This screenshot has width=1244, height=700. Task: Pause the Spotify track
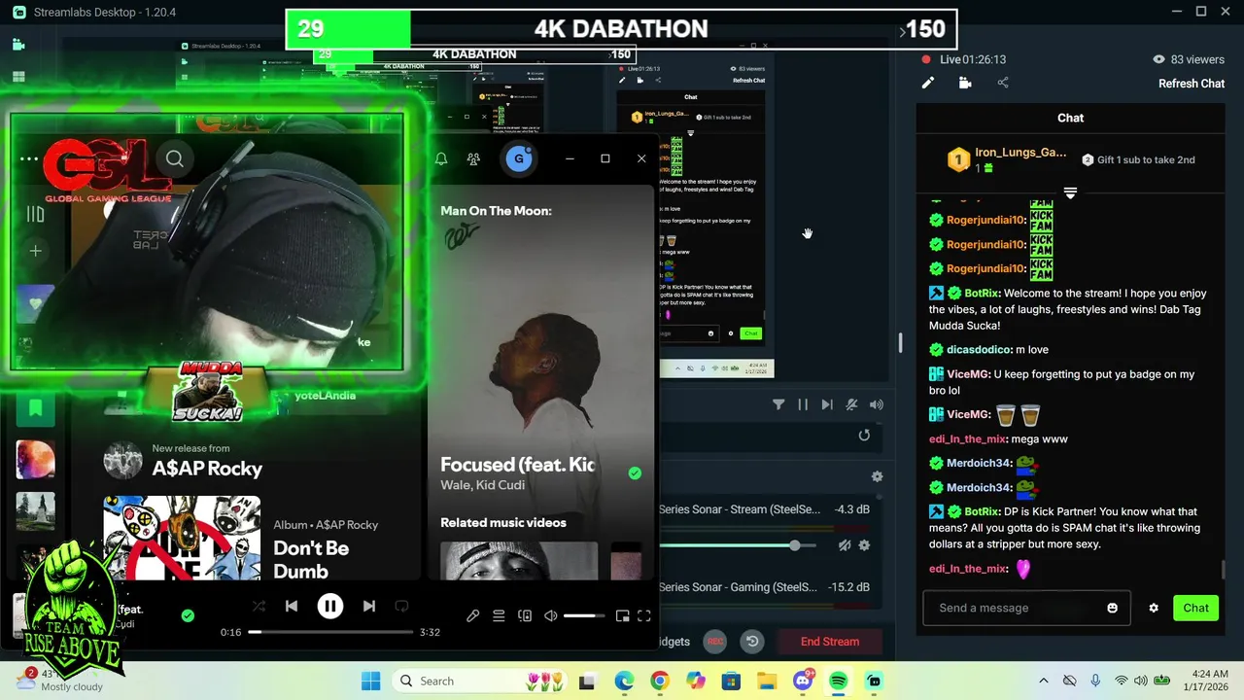point(329,606)
